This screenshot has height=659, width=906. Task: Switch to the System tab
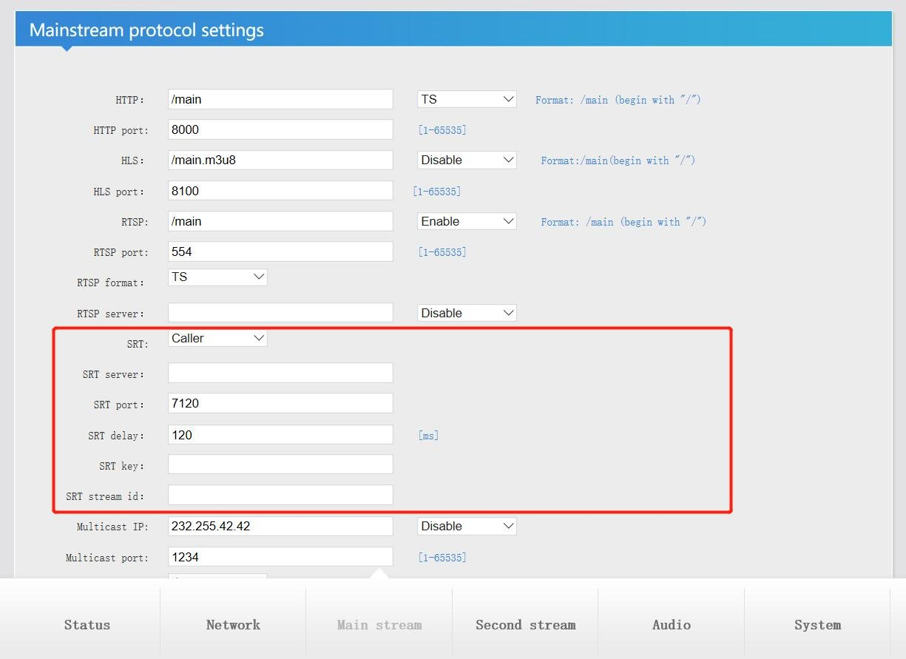pos(817,625)
